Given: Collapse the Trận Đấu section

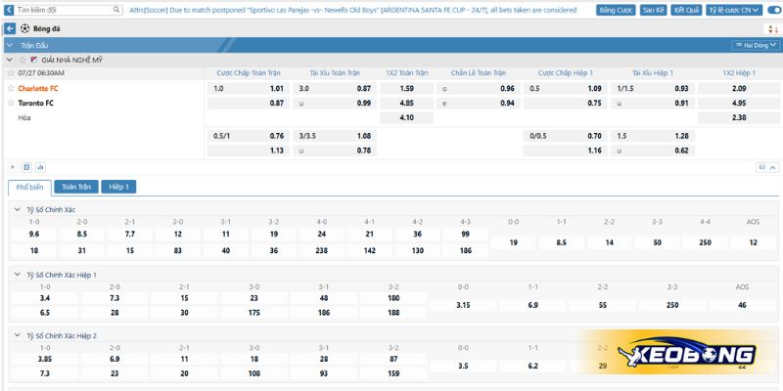Looking at the screenshot, I should (x=10, y=45).
